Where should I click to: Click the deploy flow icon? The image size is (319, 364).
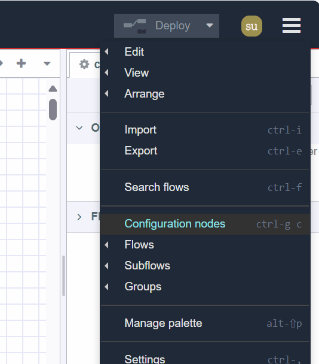[134, 26]
